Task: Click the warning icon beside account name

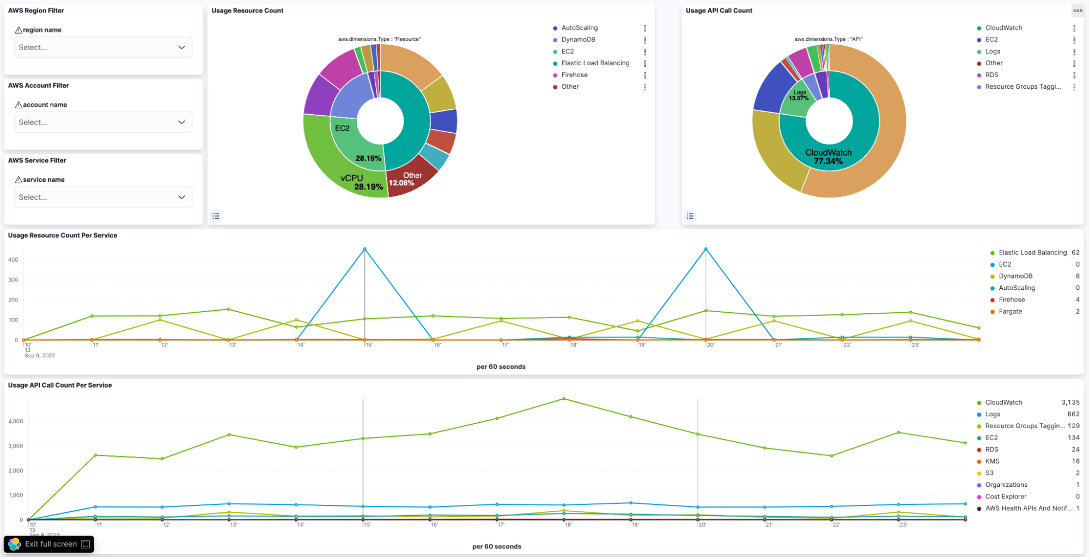Action: 19,105
